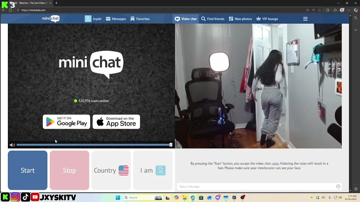Click the camera permission icon in address bar

(307, 10)
